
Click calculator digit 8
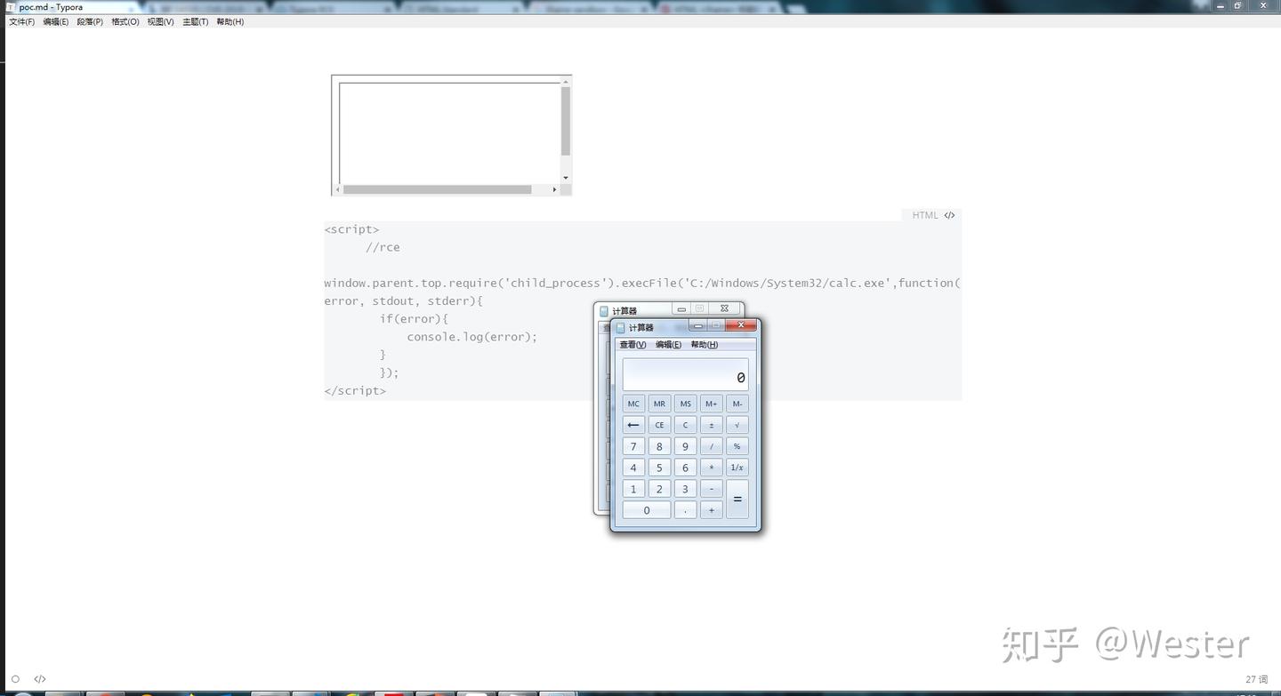point(659,446)
